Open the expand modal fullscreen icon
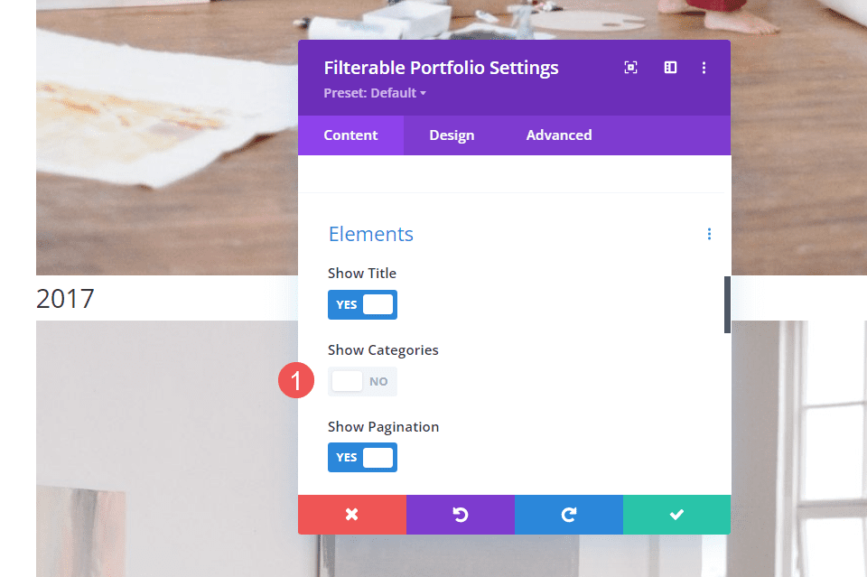Image resolution: width=867 pixels, height=577 pixels. [x=630, y=67]
